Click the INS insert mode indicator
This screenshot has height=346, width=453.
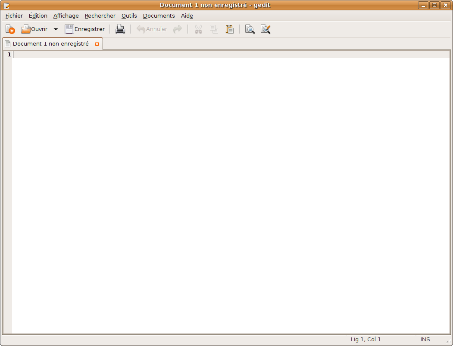click(x=425, y=340)
